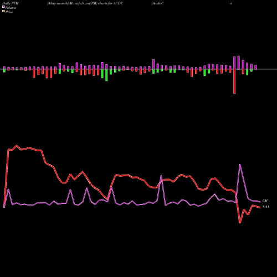Viewport: 277px width, 277px height.
Task: Click the '0M' volume value label
Action: tap(265, 201)
